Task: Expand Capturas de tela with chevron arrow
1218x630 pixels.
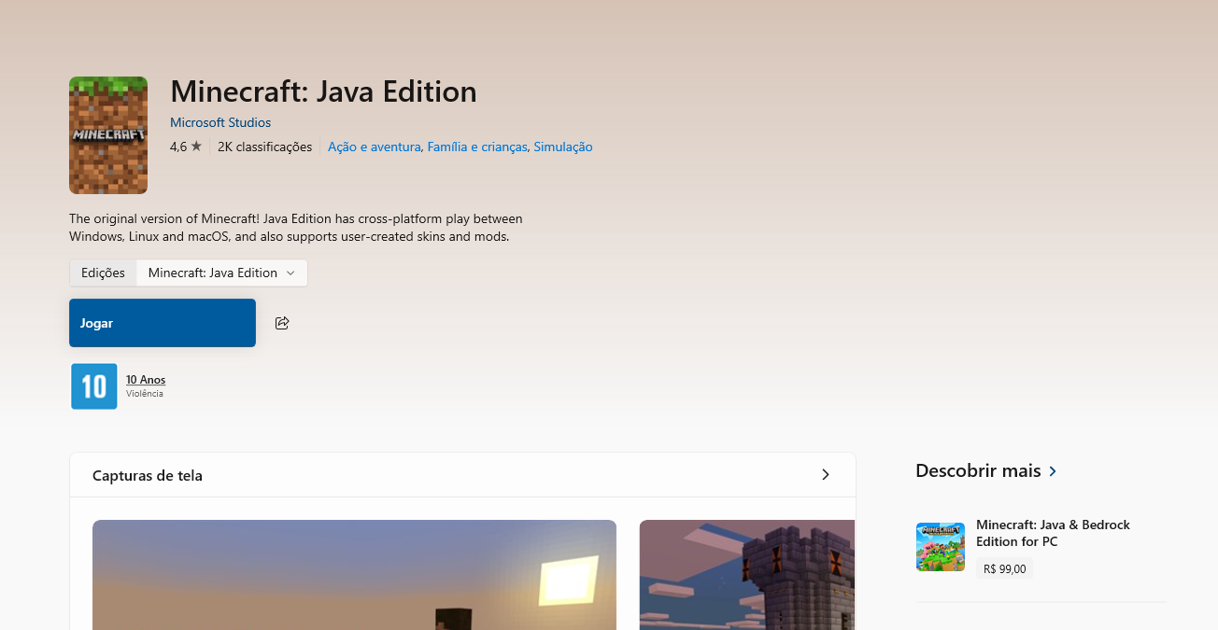Action: (x=825, y=475)
